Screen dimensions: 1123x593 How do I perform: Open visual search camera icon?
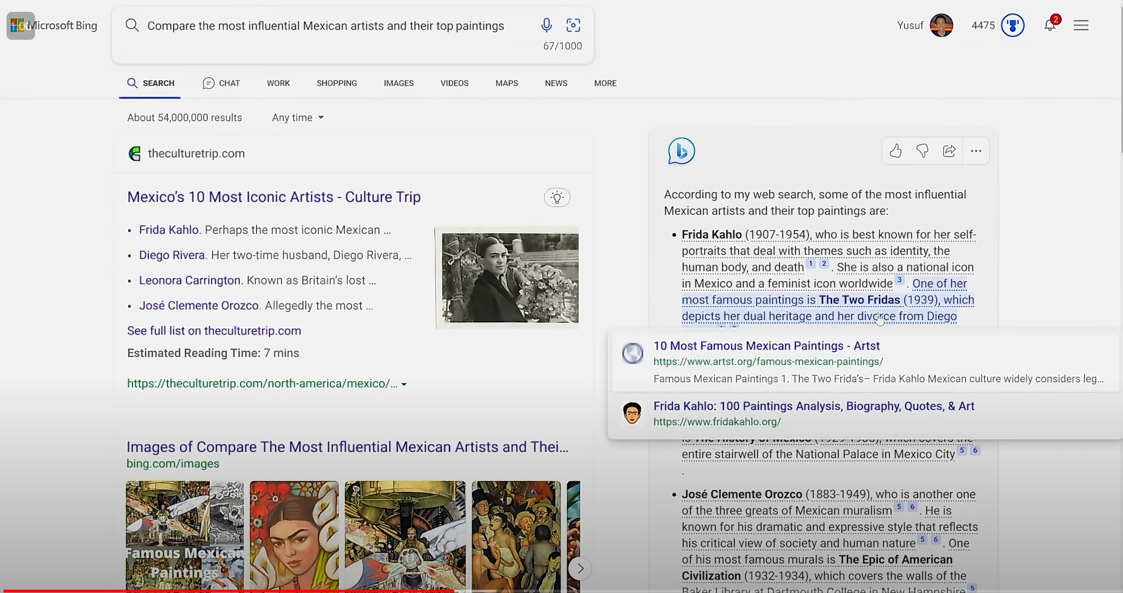(573, 25)
